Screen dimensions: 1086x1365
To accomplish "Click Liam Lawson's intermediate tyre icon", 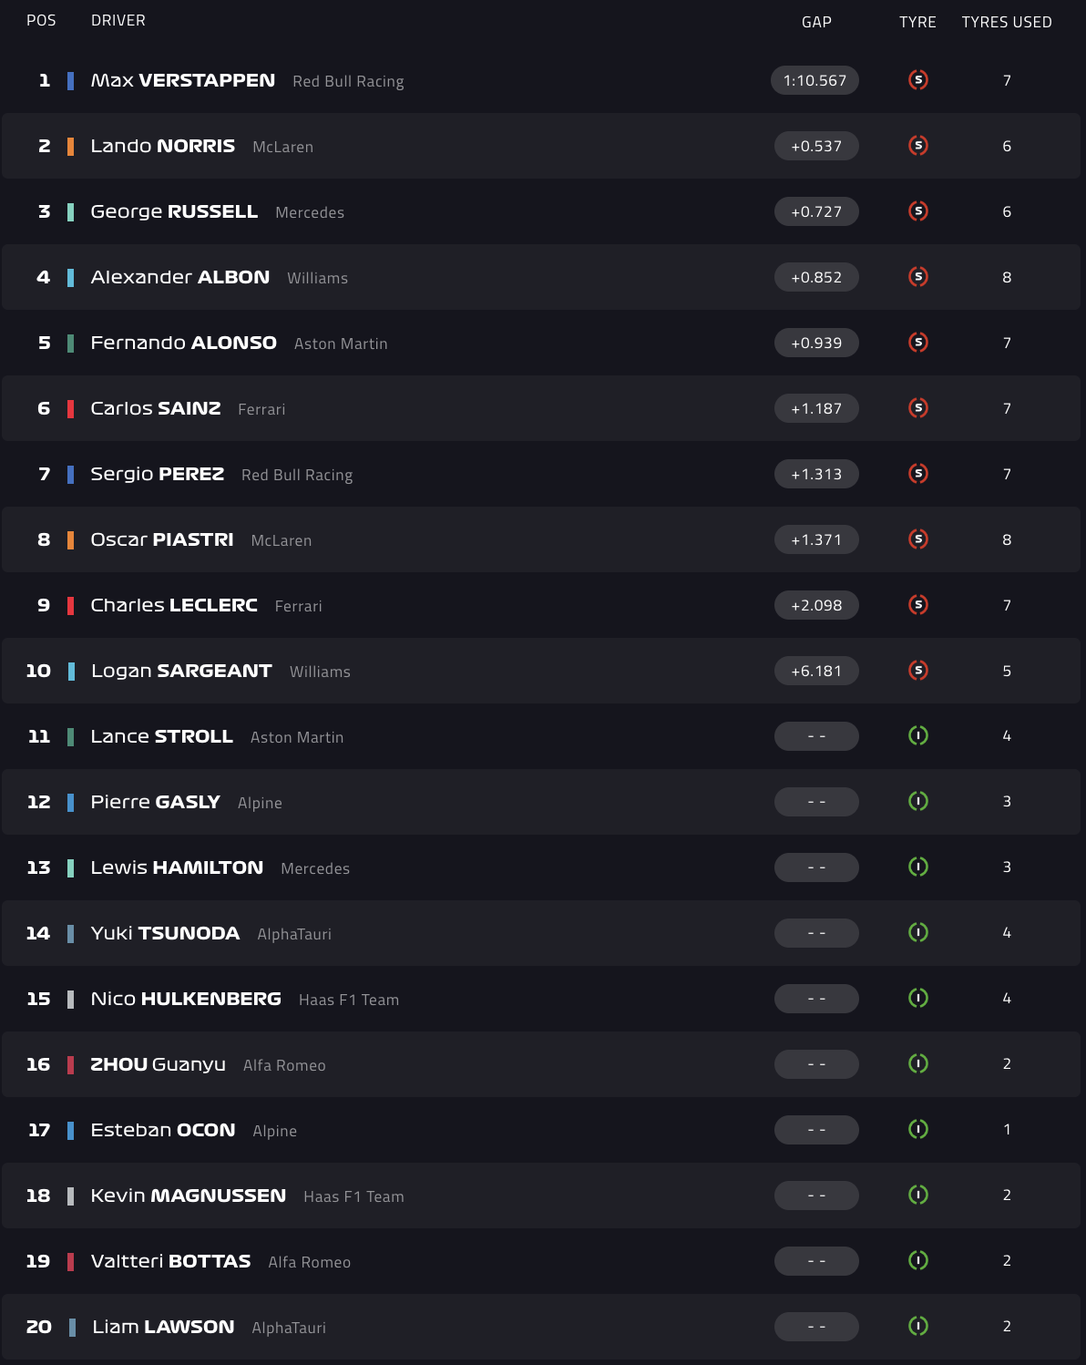I will click(918, 1326).
